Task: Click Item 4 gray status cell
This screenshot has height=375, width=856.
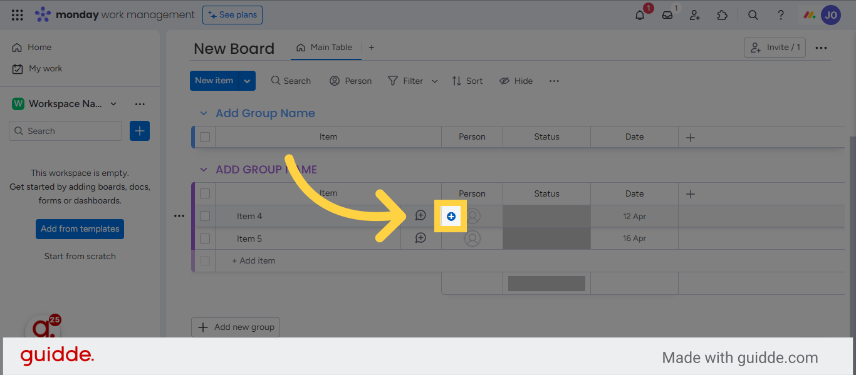Action: pyautogui.click(x=546, y=216)
